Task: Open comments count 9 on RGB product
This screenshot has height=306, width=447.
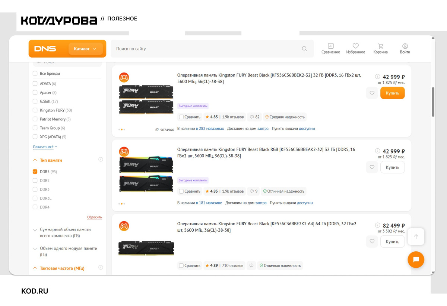Action: 254,191
